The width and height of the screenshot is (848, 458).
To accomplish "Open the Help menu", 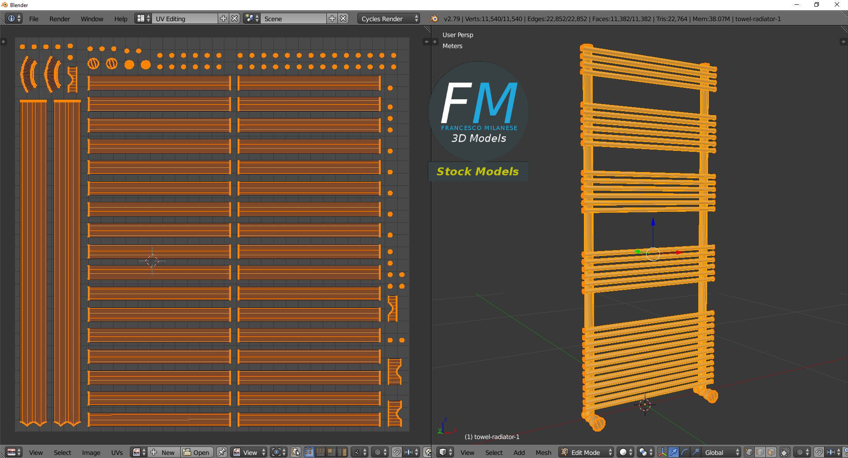I will [121, 19].
